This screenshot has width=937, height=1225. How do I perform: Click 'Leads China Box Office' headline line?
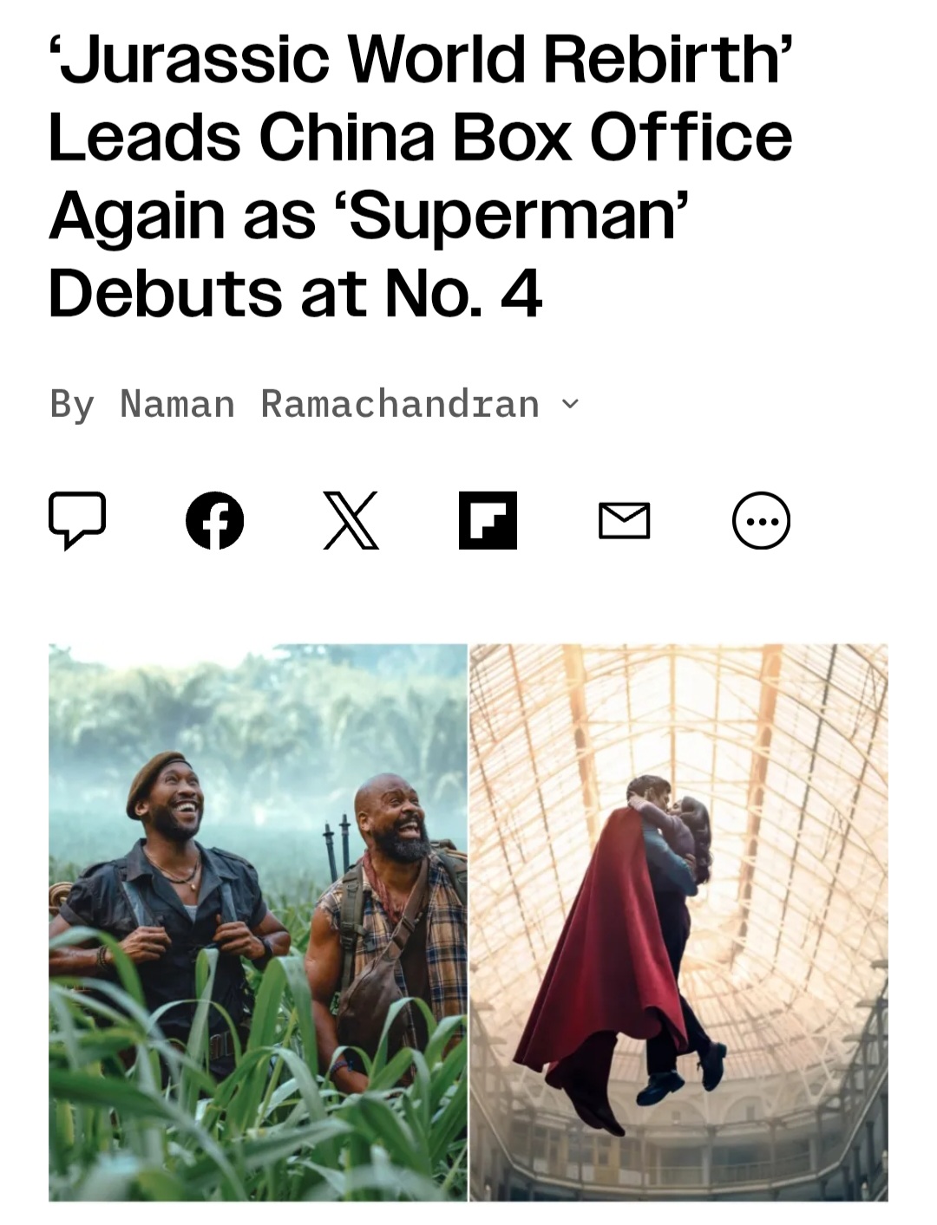pyautogui.click(x=420, y=137)
